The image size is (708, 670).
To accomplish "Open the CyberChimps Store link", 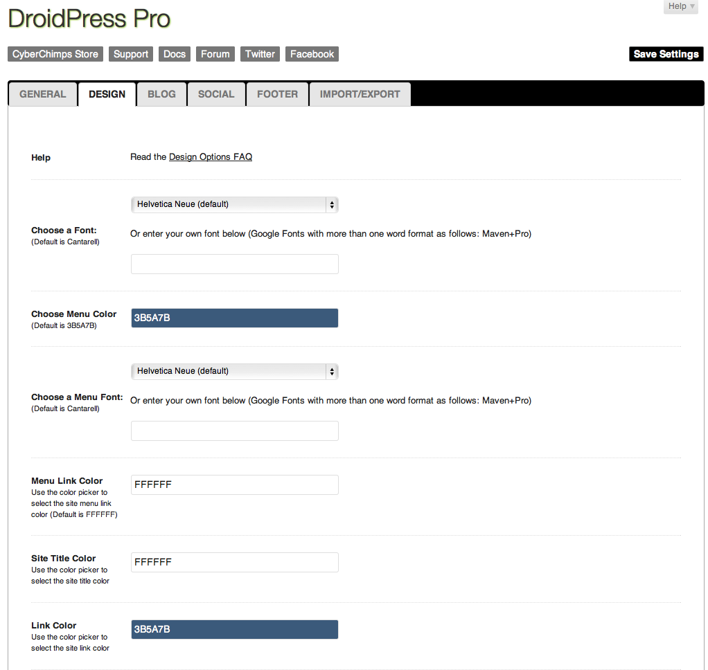I will [55, 54].
